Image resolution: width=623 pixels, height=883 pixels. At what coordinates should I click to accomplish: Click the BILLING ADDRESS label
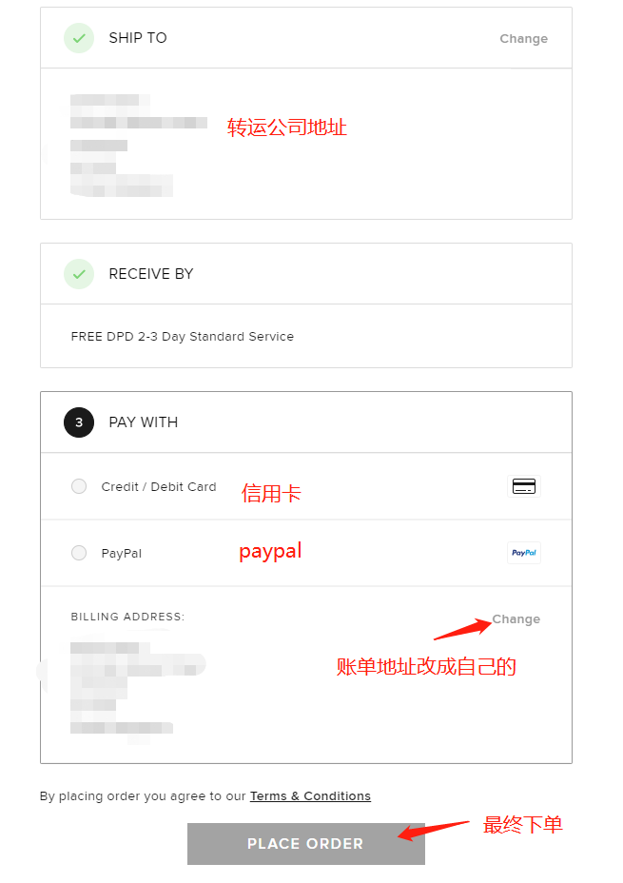coord(127,617)
